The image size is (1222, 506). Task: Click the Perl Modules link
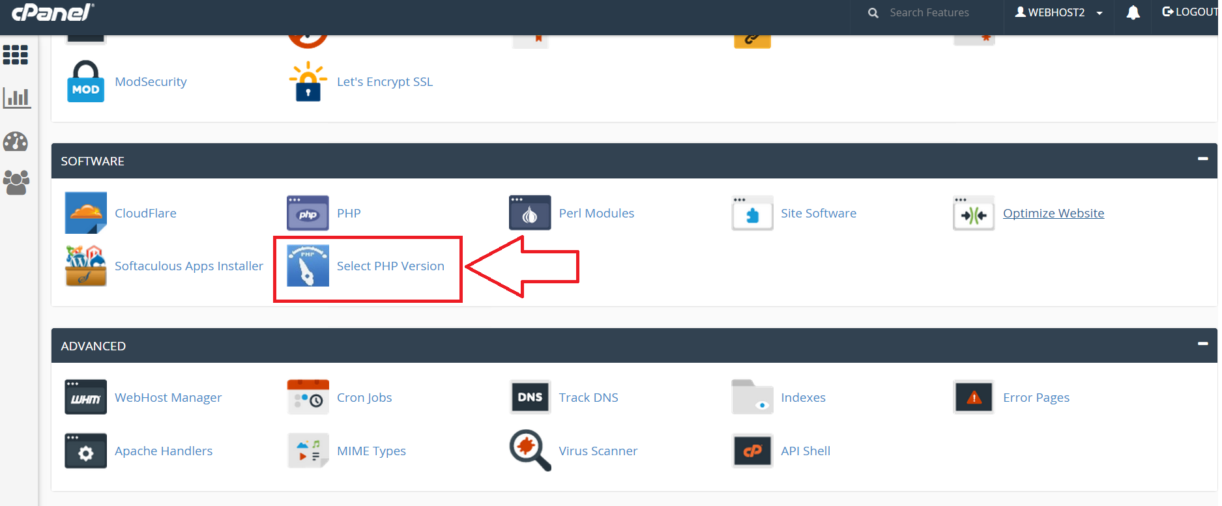tap(596, 213)
